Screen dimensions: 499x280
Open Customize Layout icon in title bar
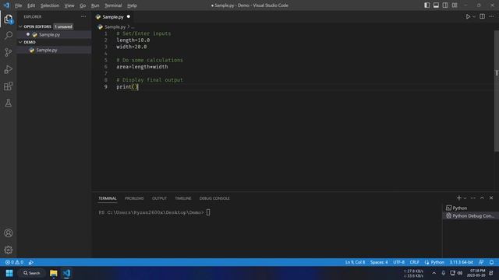click(x=455, y=5)
